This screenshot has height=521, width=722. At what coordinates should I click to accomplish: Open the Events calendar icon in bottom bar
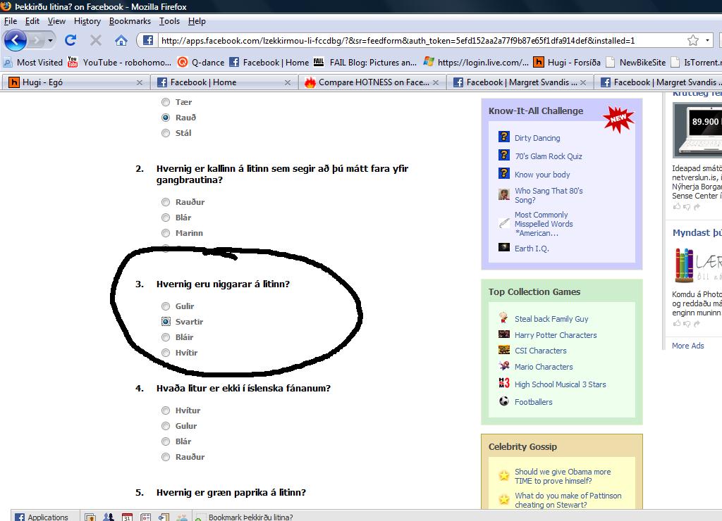coord(127,517)
